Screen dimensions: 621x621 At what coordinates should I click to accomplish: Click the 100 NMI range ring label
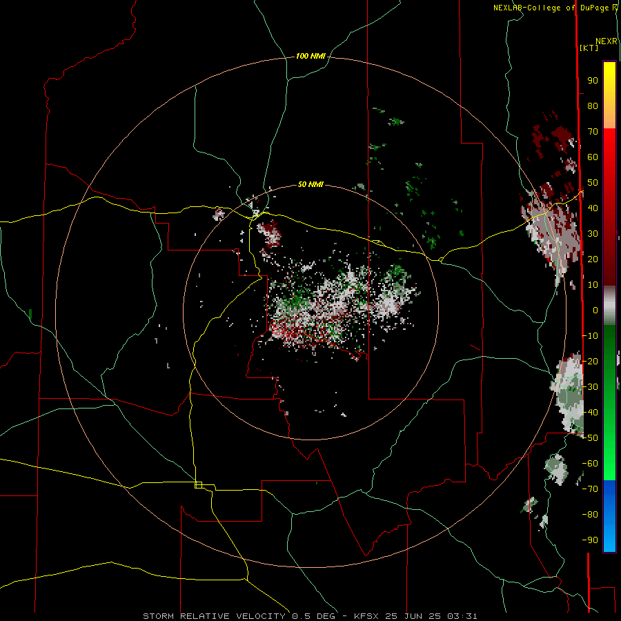tap(310, 57)
